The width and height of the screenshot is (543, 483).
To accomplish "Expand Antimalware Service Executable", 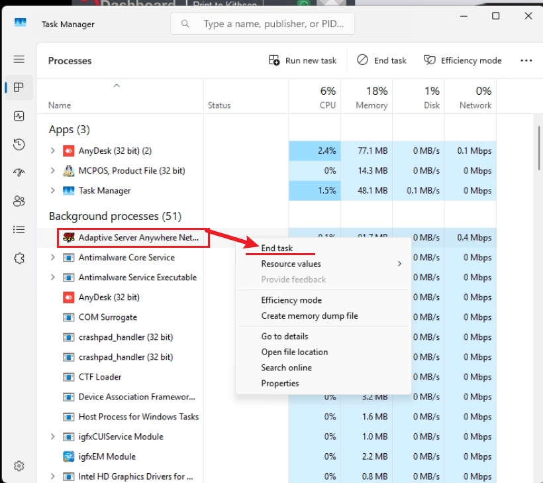I will click(52, 277).
